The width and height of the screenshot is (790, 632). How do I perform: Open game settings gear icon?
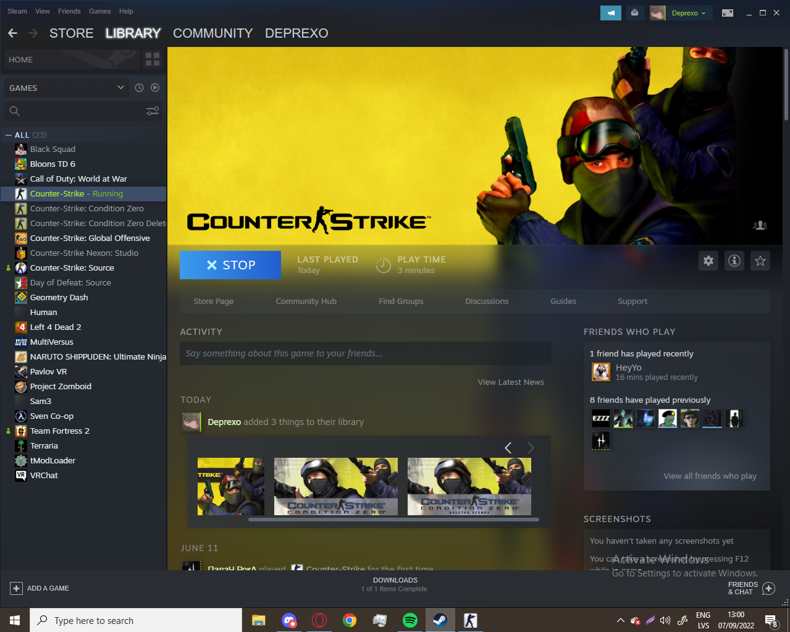pyautogui.click(x=708, y=261)
